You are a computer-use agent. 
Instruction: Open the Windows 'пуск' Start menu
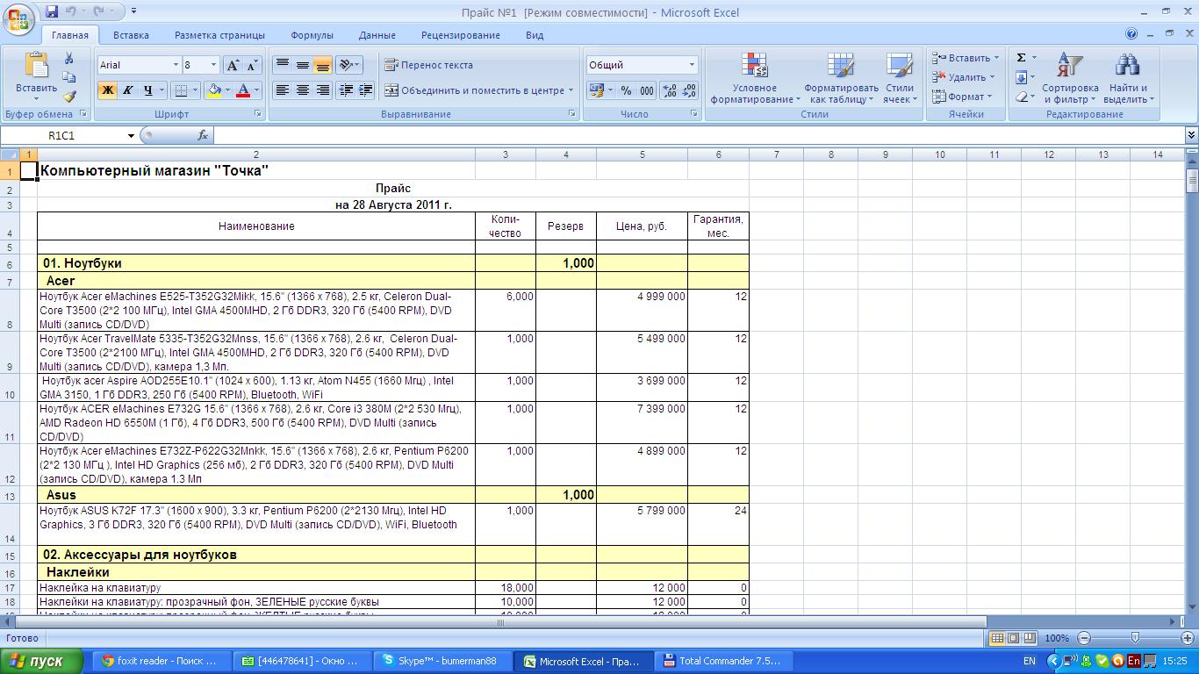(41, 661)
